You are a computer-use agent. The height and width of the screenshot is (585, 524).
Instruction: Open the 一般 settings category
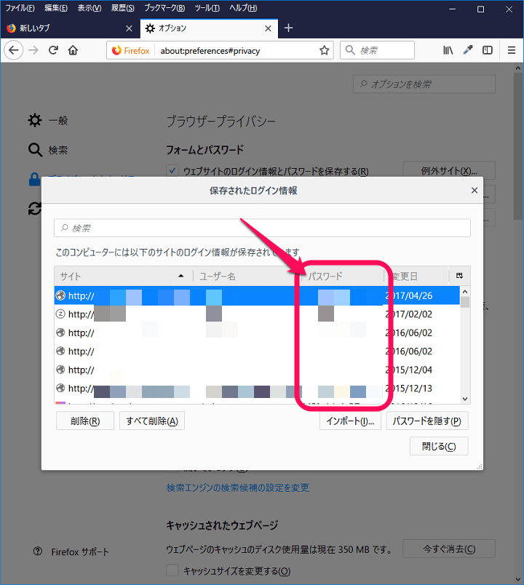coord(49,121)
